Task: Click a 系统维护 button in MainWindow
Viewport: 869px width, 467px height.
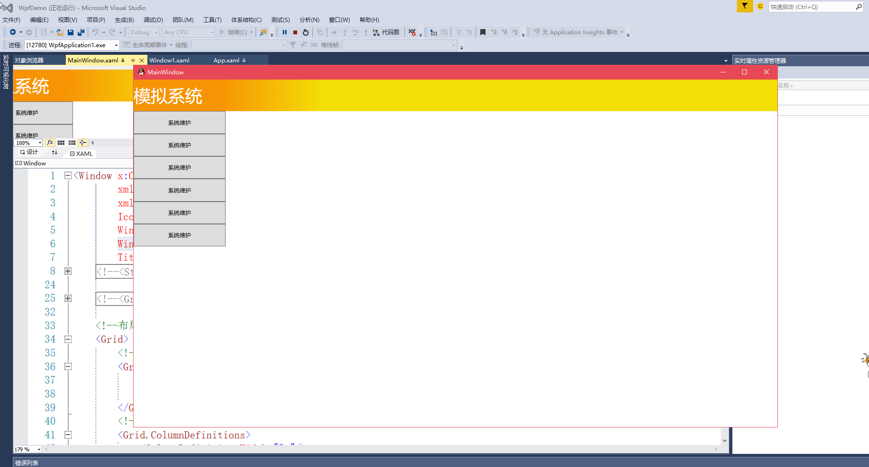Action: tap(179, 122)
